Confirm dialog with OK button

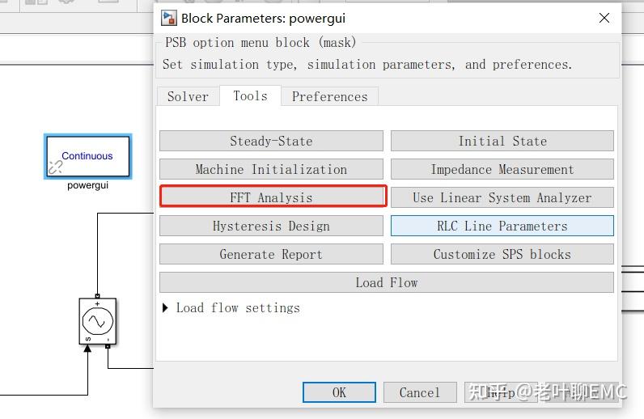(339, 392)
